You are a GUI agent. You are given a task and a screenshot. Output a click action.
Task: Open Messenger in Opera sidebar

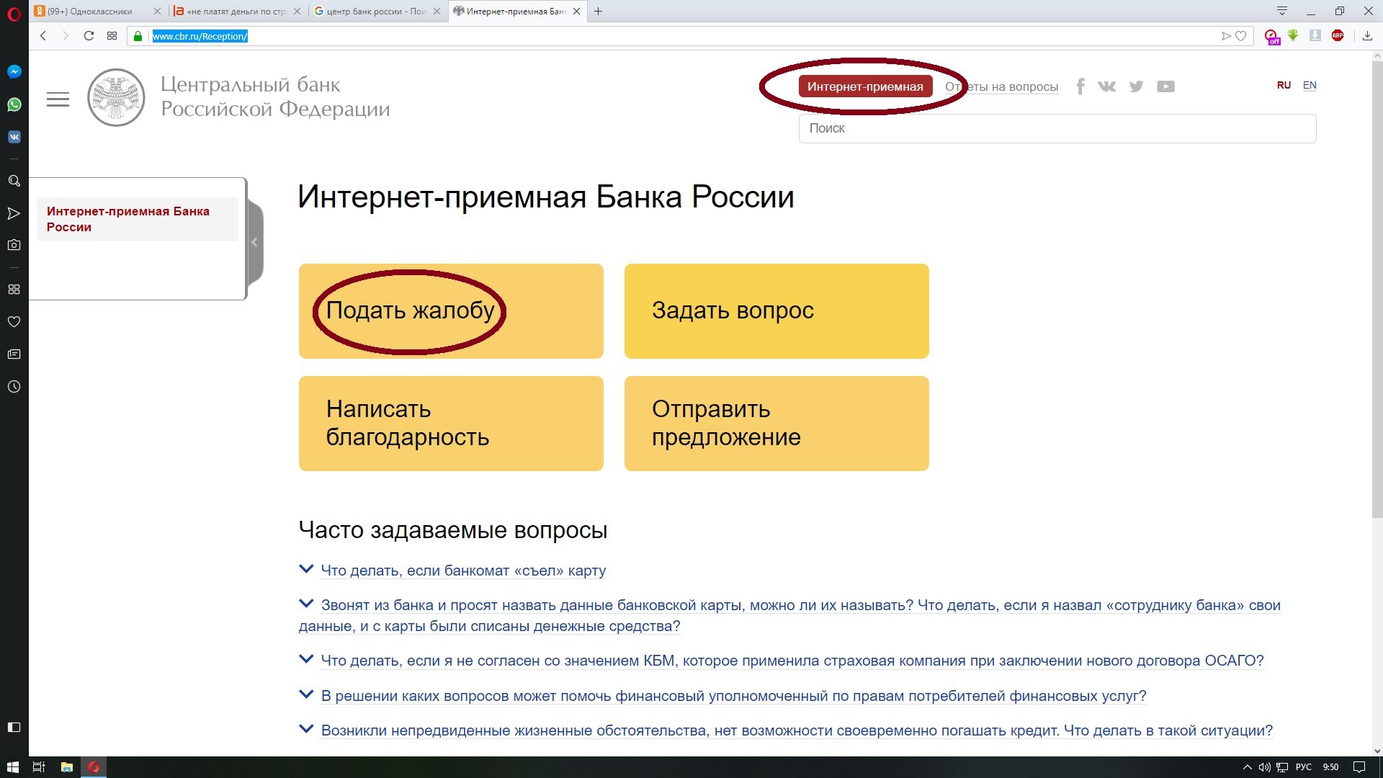point(14,72)
